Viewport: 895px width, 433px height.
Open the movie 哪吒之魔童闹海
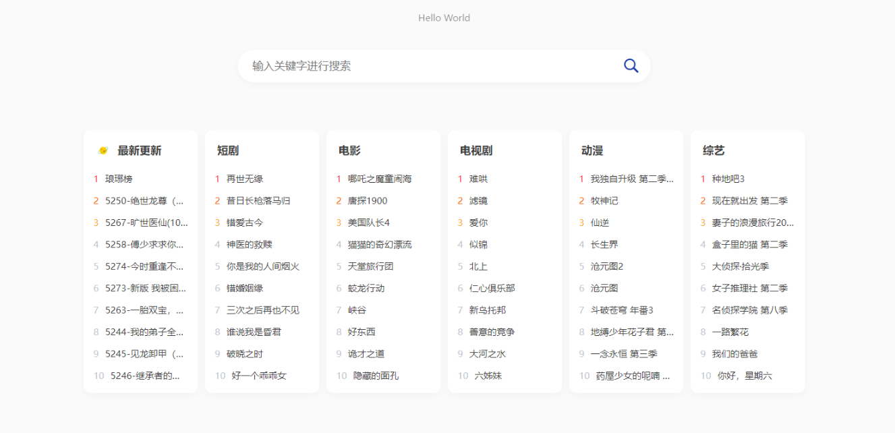(380, 179)
